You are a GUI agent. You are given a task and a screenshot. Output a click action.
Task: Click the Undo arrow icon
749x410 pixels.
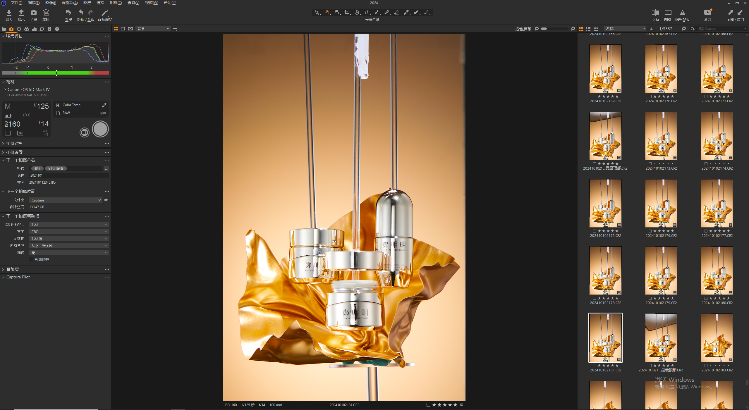(x=81, y=13)
